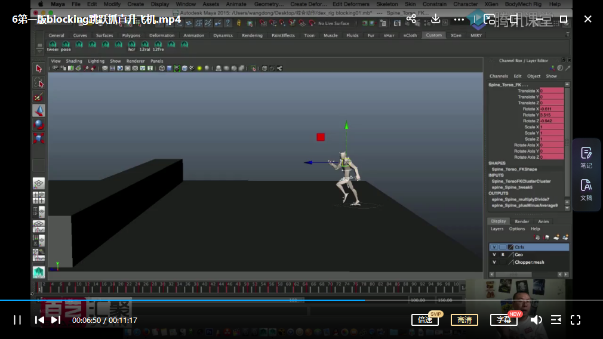
Task: Click the '12ral' shelf button
Action: 144,47
